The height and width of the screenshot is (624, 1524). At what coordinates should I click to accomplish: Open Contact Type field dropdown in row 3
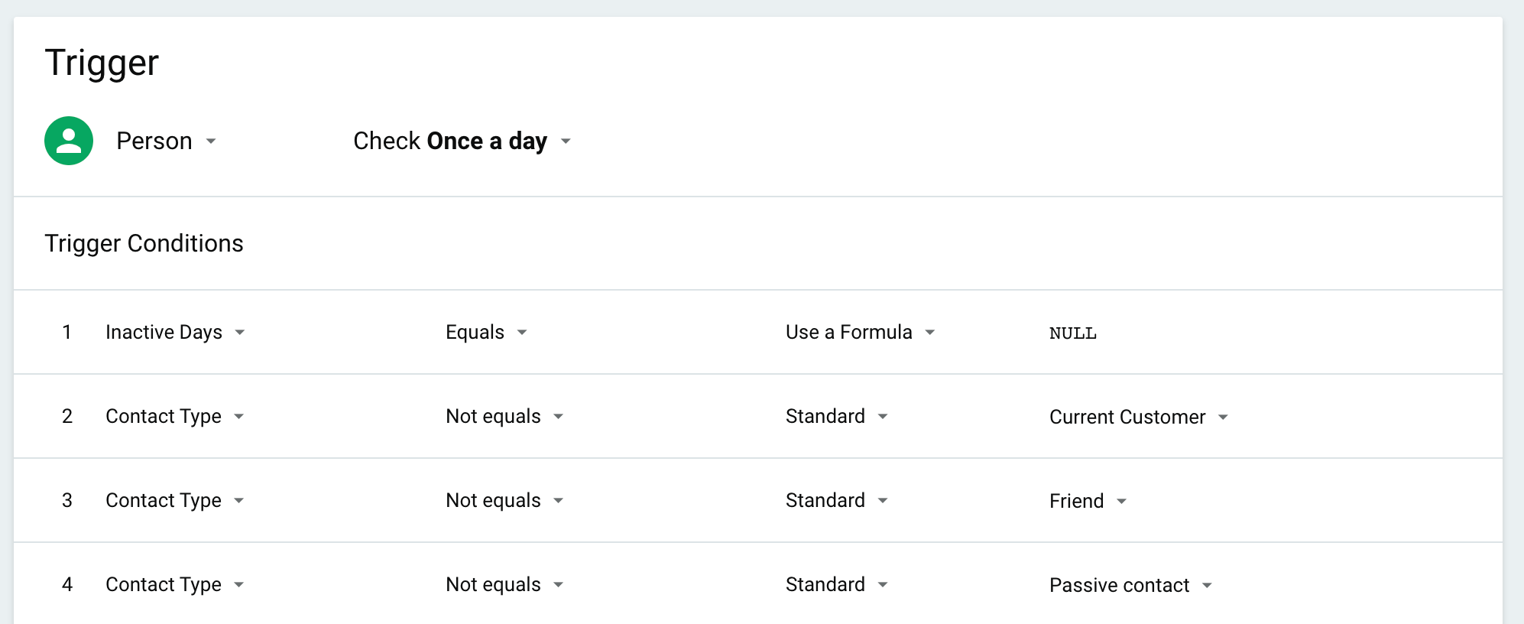click(175, 501)
